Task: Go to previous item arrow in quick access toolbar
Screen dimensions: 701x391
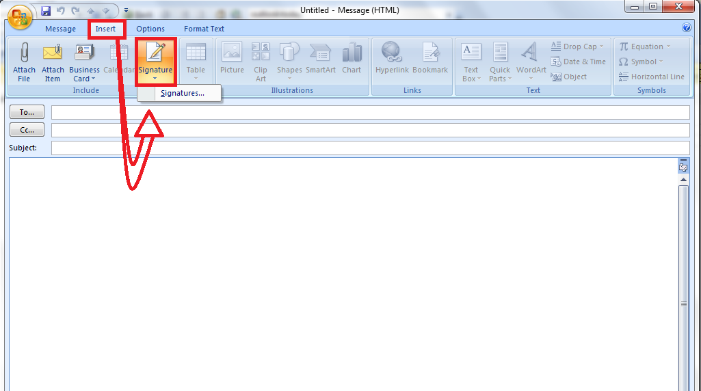Action: pos(91,10)
